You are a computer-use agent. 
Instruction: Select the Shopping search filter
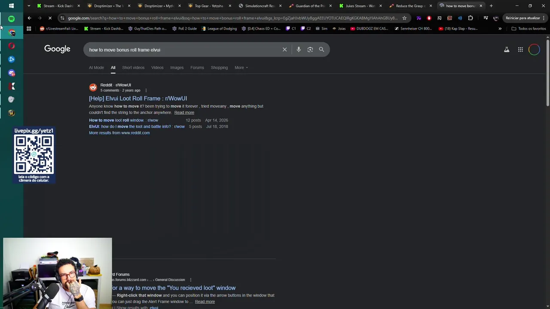click(219, 67)
